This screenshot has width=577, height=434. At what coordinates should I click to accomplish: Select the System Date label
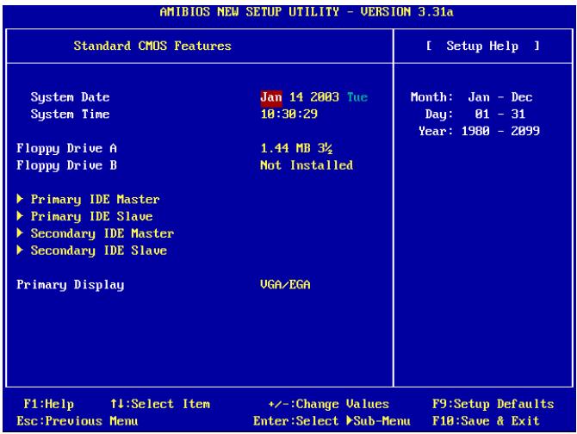(70, 97)
